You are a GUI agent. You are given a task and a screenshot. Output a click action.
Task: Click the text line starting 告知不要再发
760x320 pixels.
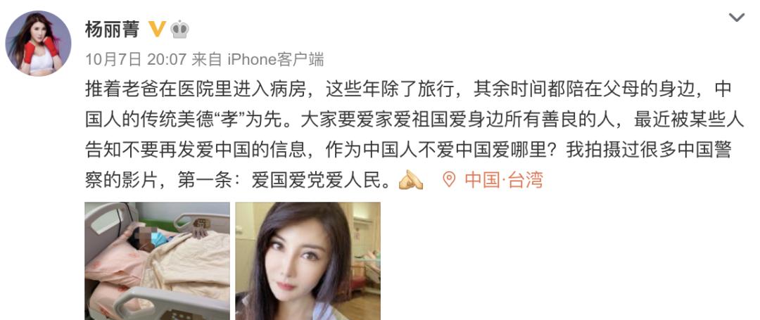click(407, 150)
